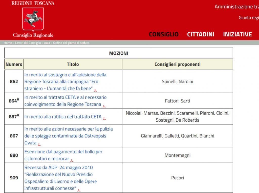This screenshot has width=259, height=193.
Task: Select the INIZIATIVE menu item
Action: tap(237, 34)
